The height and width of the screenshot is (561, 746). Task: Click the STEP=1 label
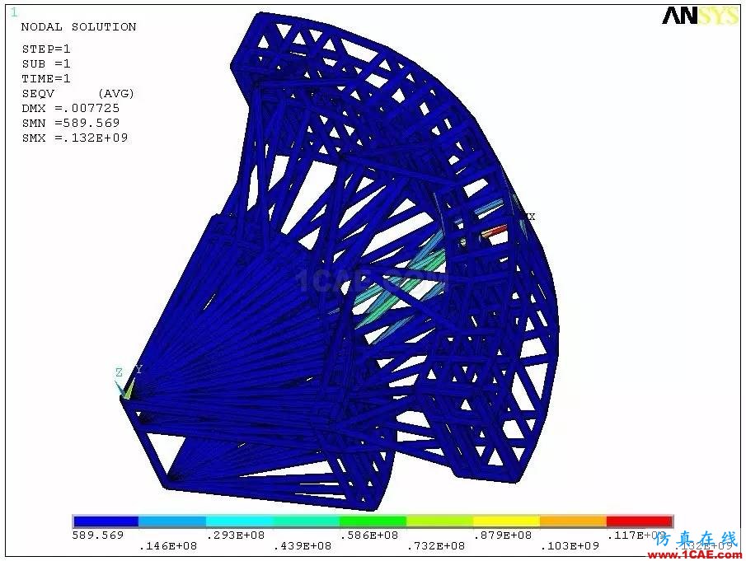point(45,49)
